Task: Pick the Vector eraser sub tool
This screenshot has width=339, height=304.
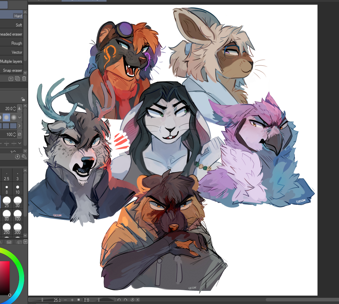Action: [x=13, y=52]
